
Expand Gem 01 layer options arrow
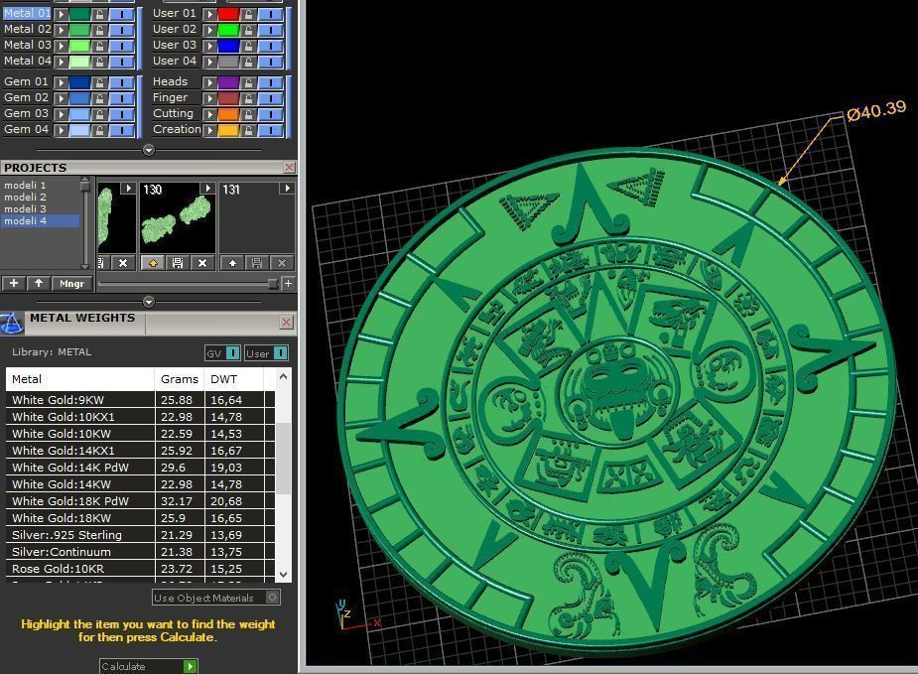point(61,82)
